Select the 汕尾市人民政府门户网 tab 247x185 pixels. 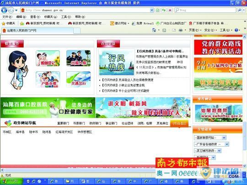pos(38,31)
